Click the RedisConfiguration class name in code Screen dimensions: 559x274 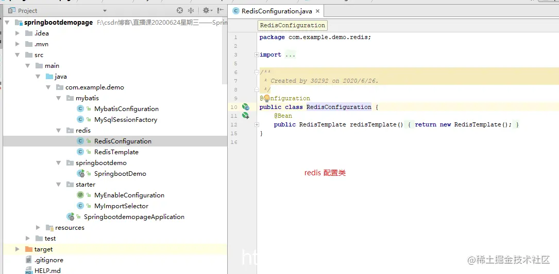(x=338, y=107)
